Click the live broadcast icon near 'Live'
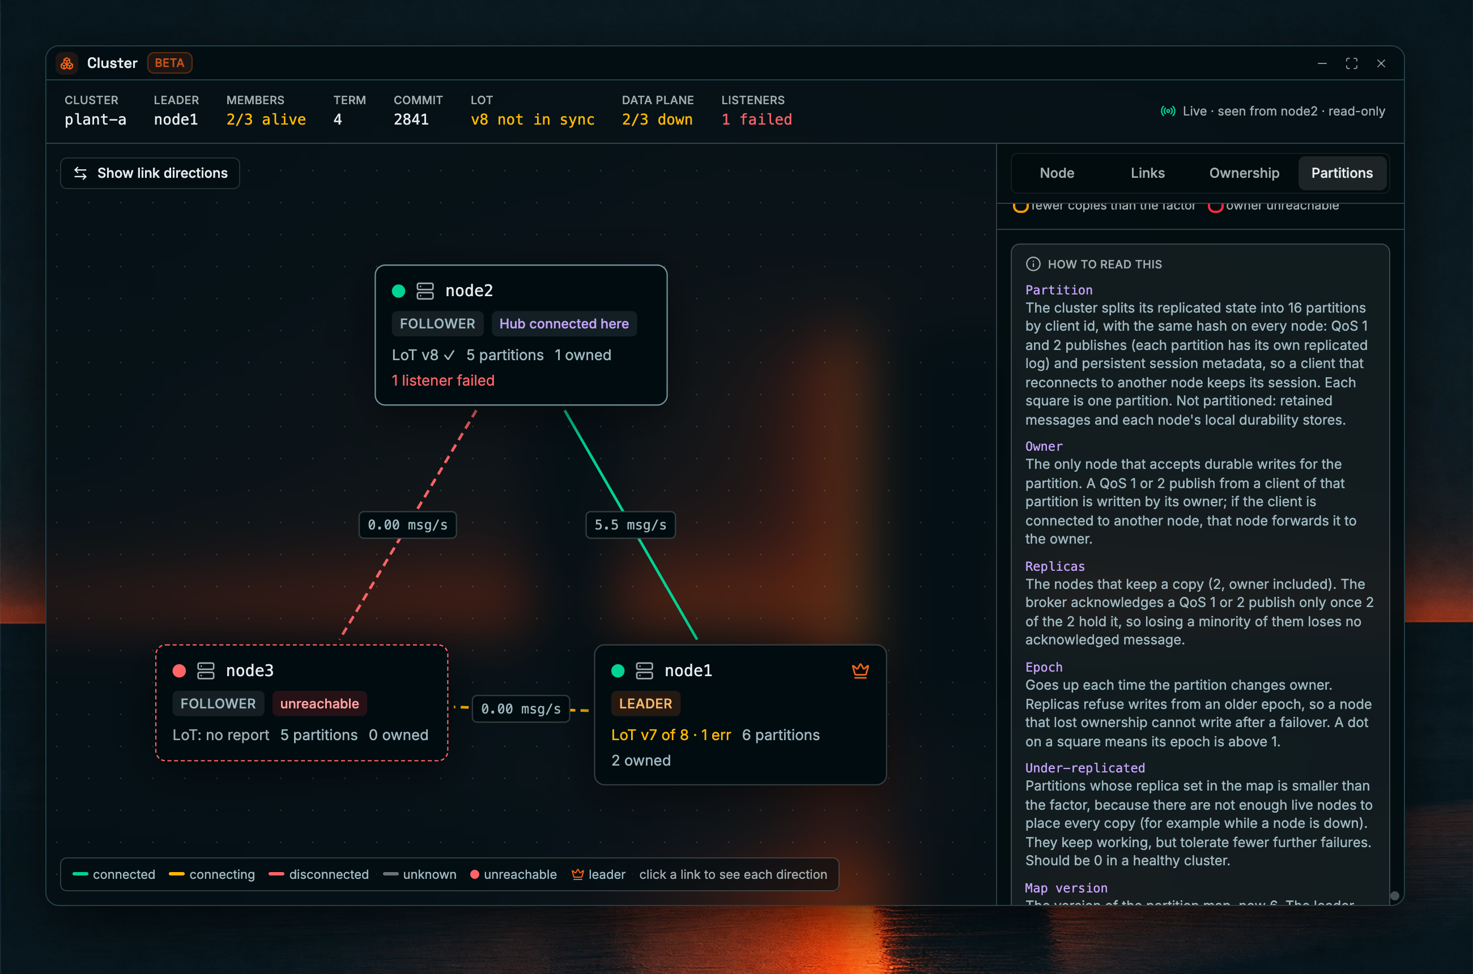The width and height of the screenshot is (1473, 974). [x=1168, y=111]
